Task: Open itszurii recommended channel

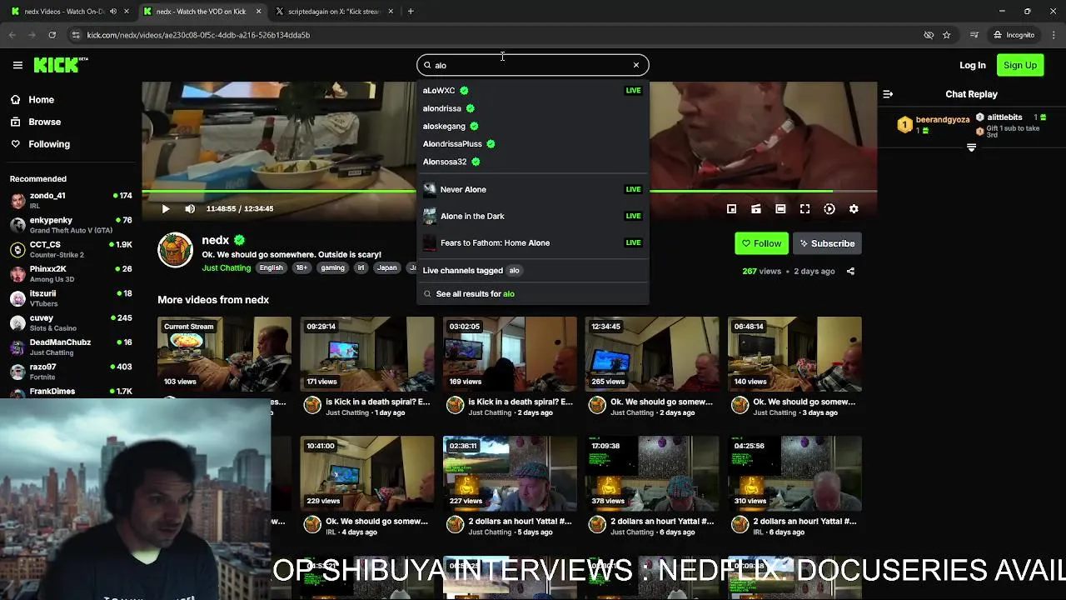Action: pos(71,298)
